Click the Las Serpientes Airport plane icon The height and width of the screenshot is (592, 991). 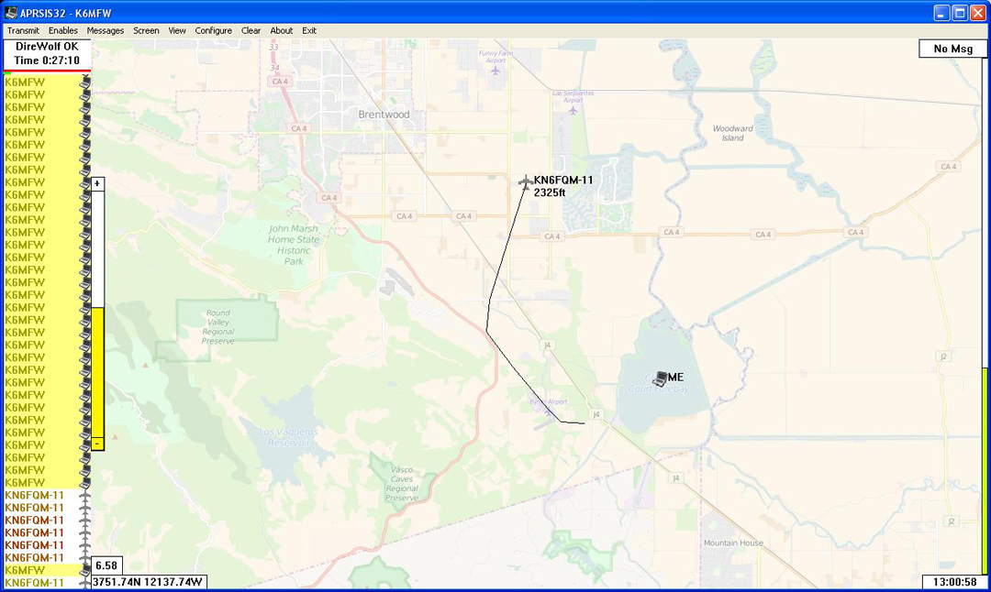pyautogui.click(x=573, y=110)
